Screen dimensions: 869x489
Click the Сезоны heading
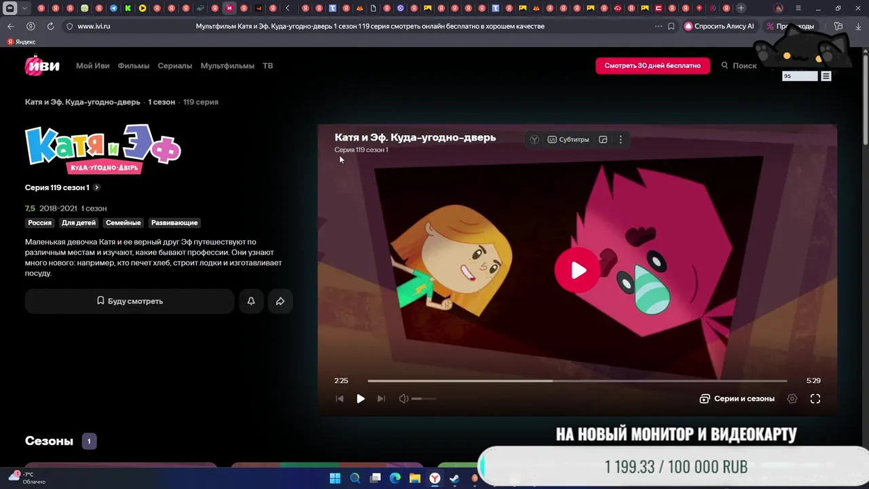pyautogui.click(x=49, y=441)
